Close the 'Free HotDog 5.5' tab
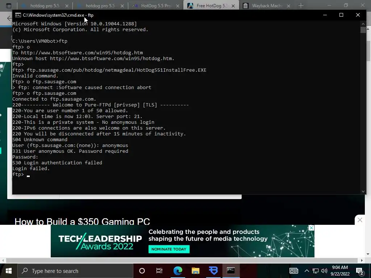371x278 pixels. [x=233, y=6]
